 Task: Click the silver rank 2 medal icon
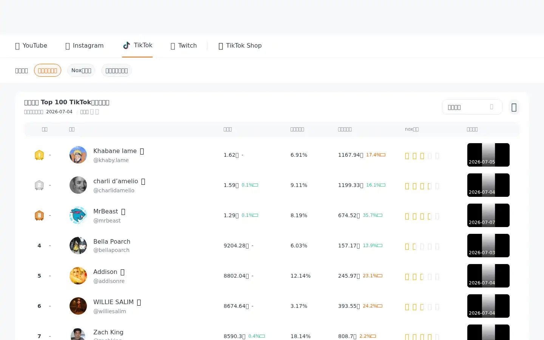39,185
